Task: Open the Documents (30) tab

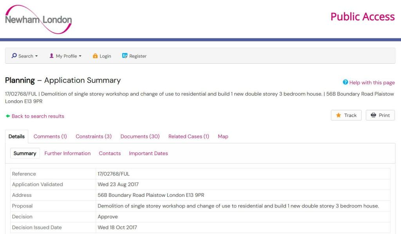Action: (140, 136)
